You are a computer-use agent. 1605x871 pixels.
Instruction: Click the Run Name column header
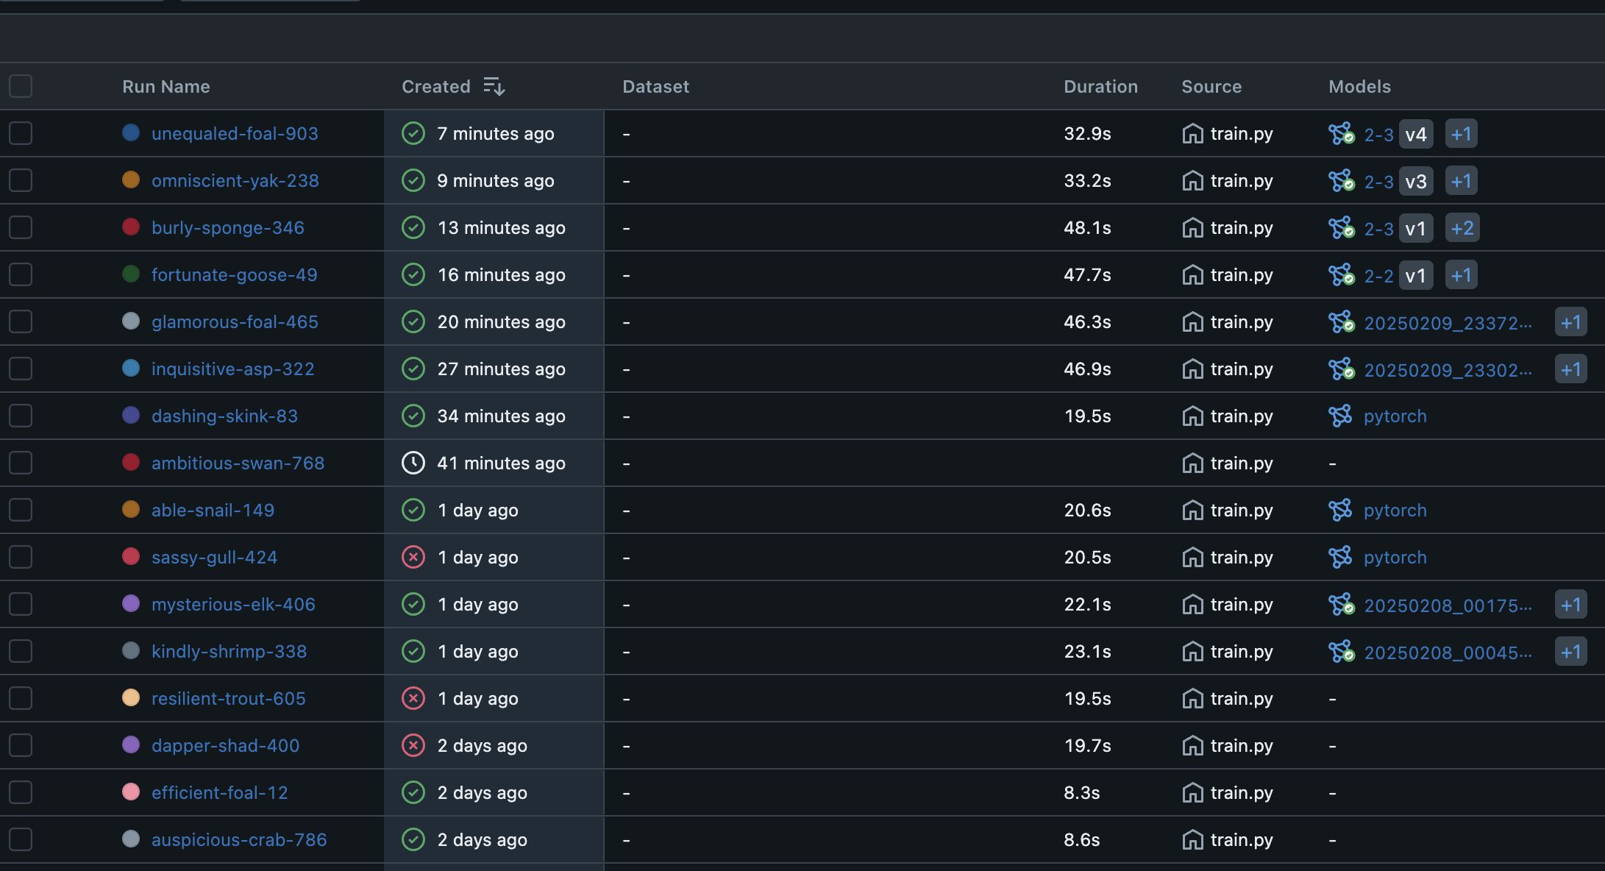(x=166, y=87)
